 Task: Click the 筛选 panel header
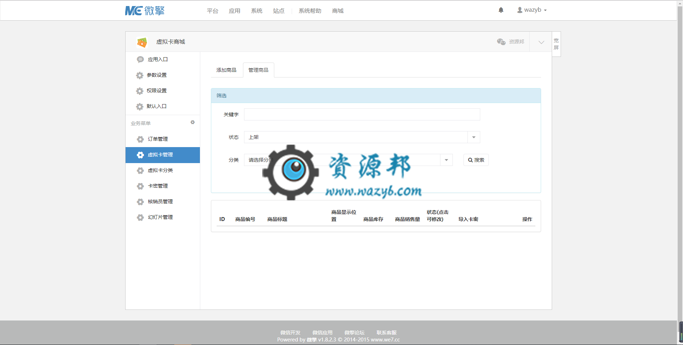(x=376, y=96)
